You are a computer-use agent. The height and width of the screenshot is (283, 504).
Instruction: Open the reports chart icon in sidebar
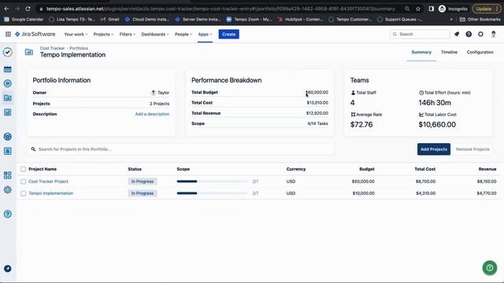click(8, 112)
